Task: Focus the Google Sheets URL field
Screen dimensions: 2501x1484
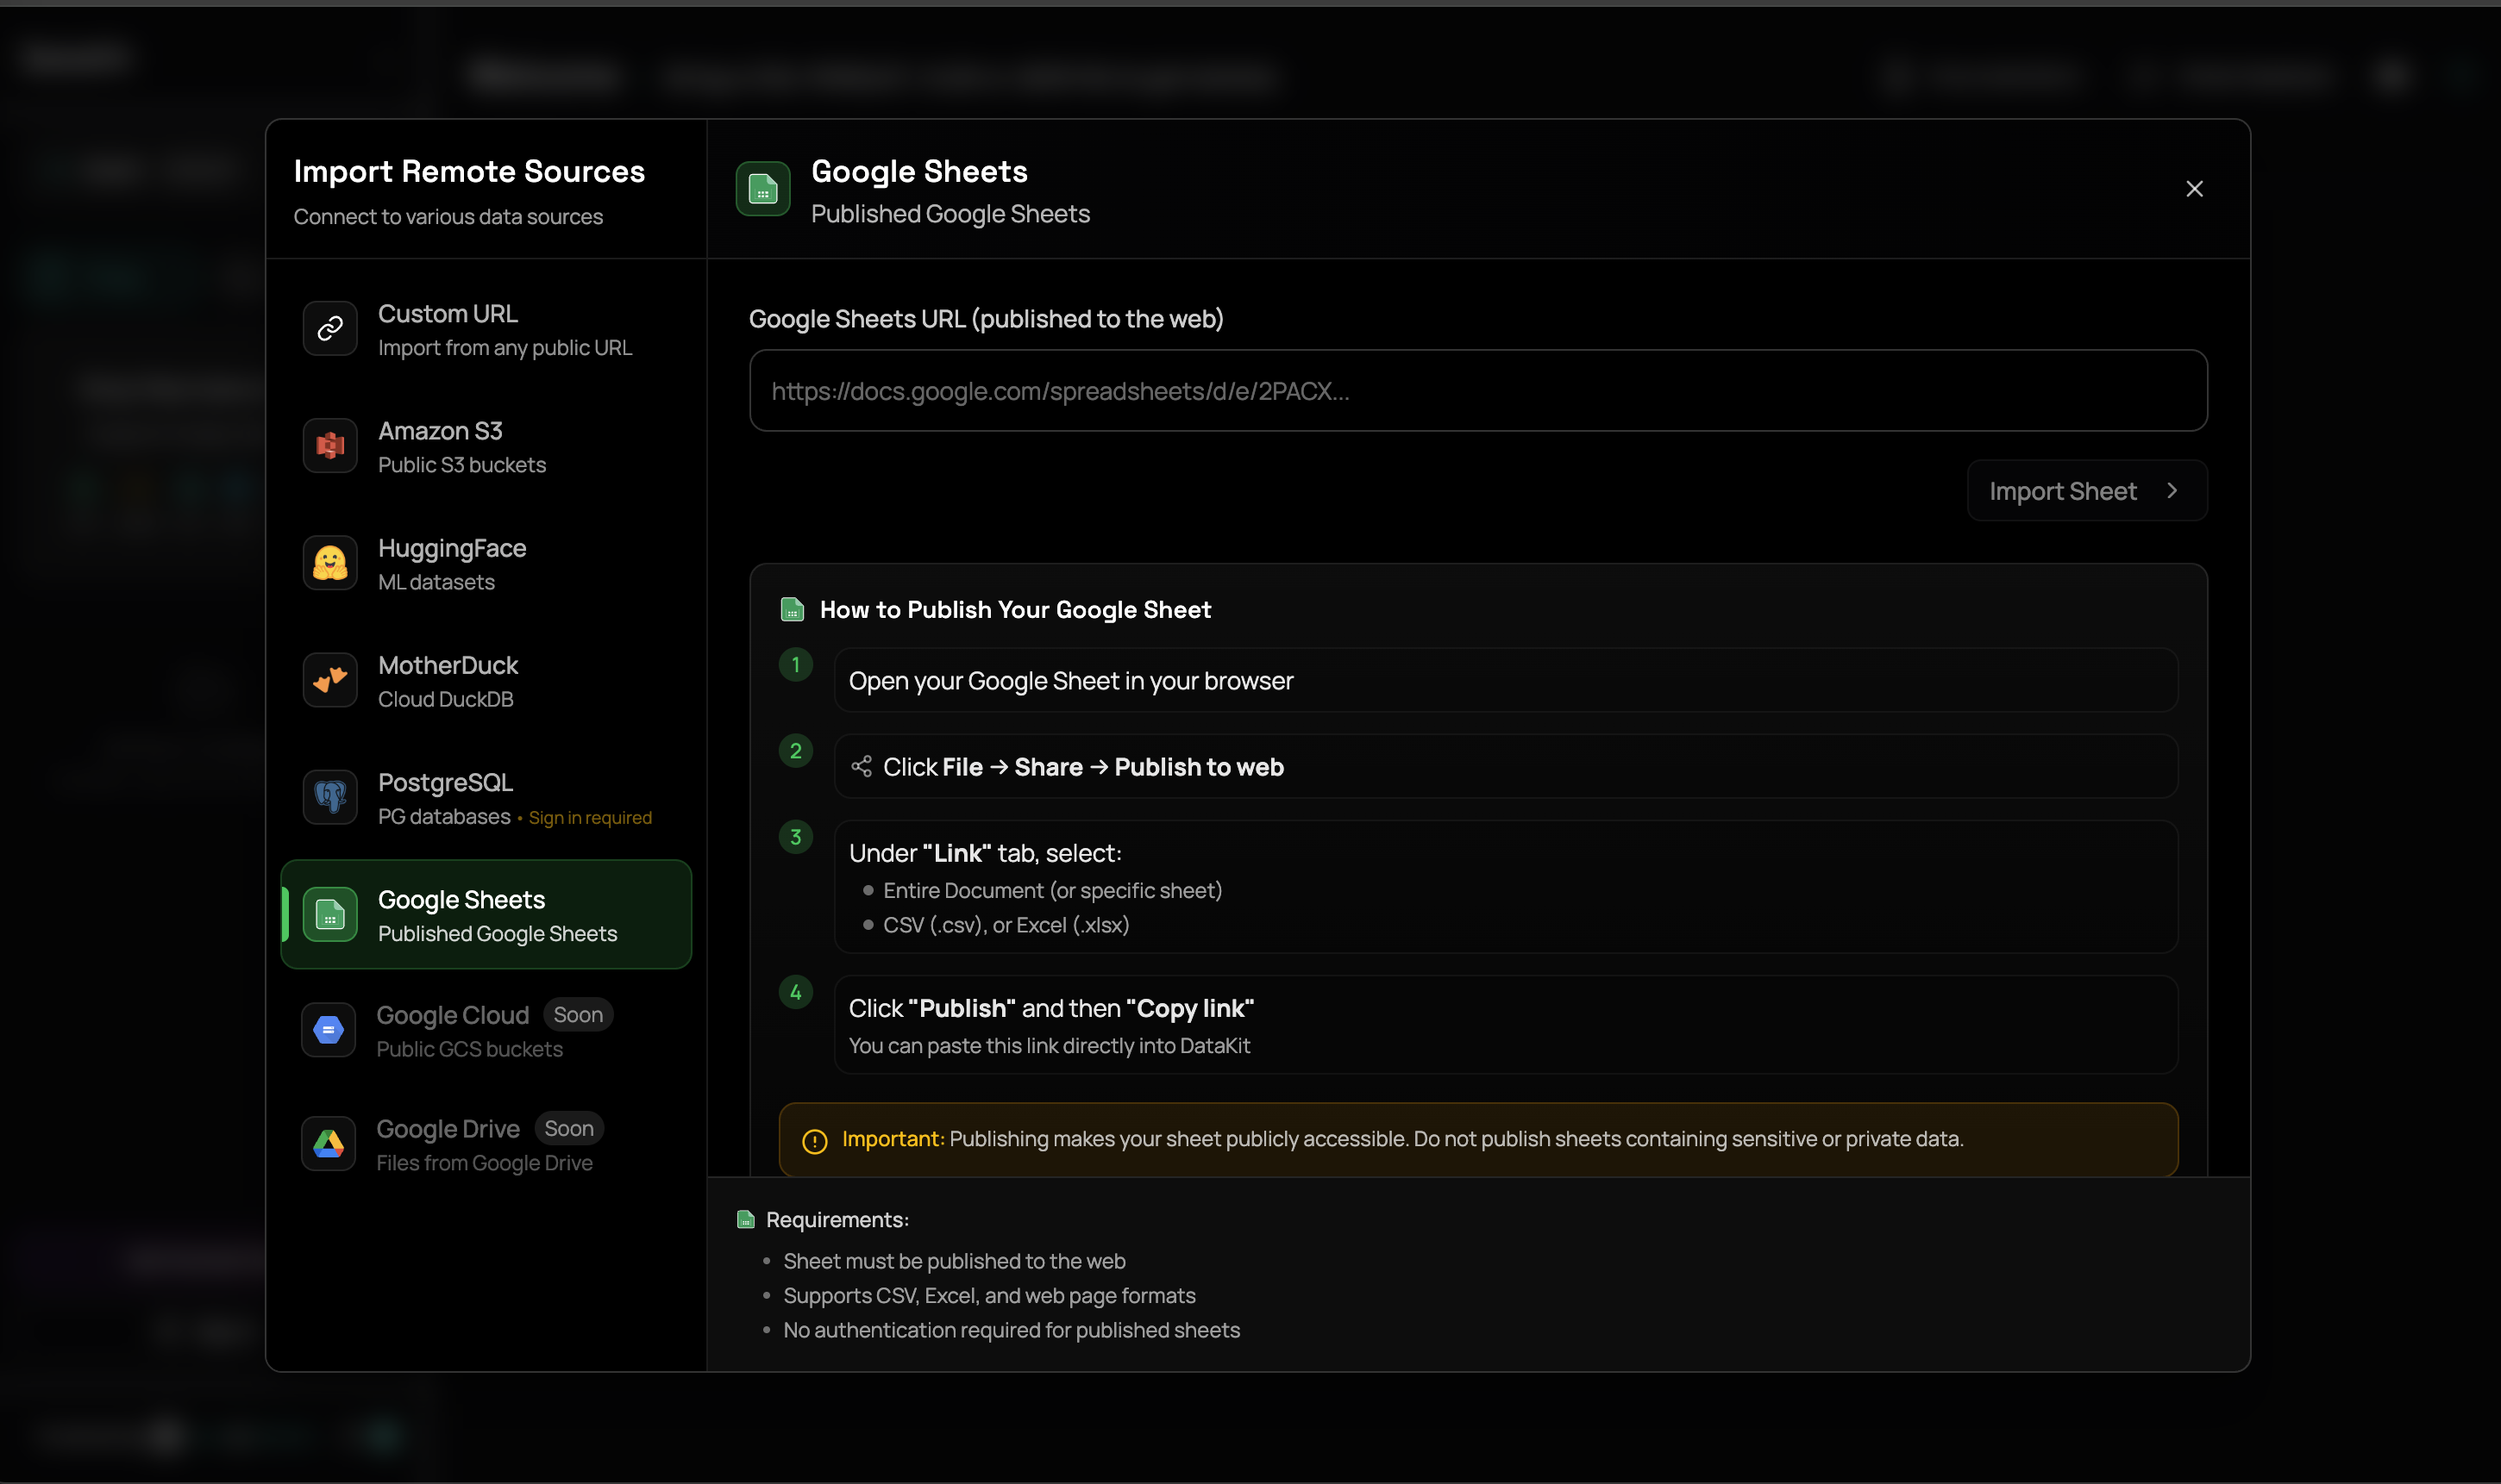Action: click(1477, 391)
